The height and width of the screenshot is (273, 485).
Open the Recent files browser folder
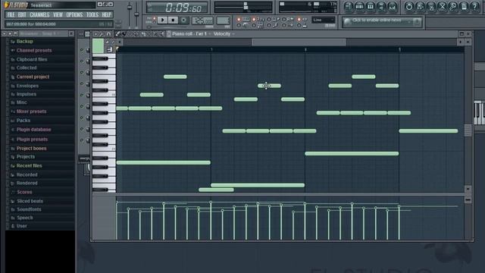tap(29, 166)
